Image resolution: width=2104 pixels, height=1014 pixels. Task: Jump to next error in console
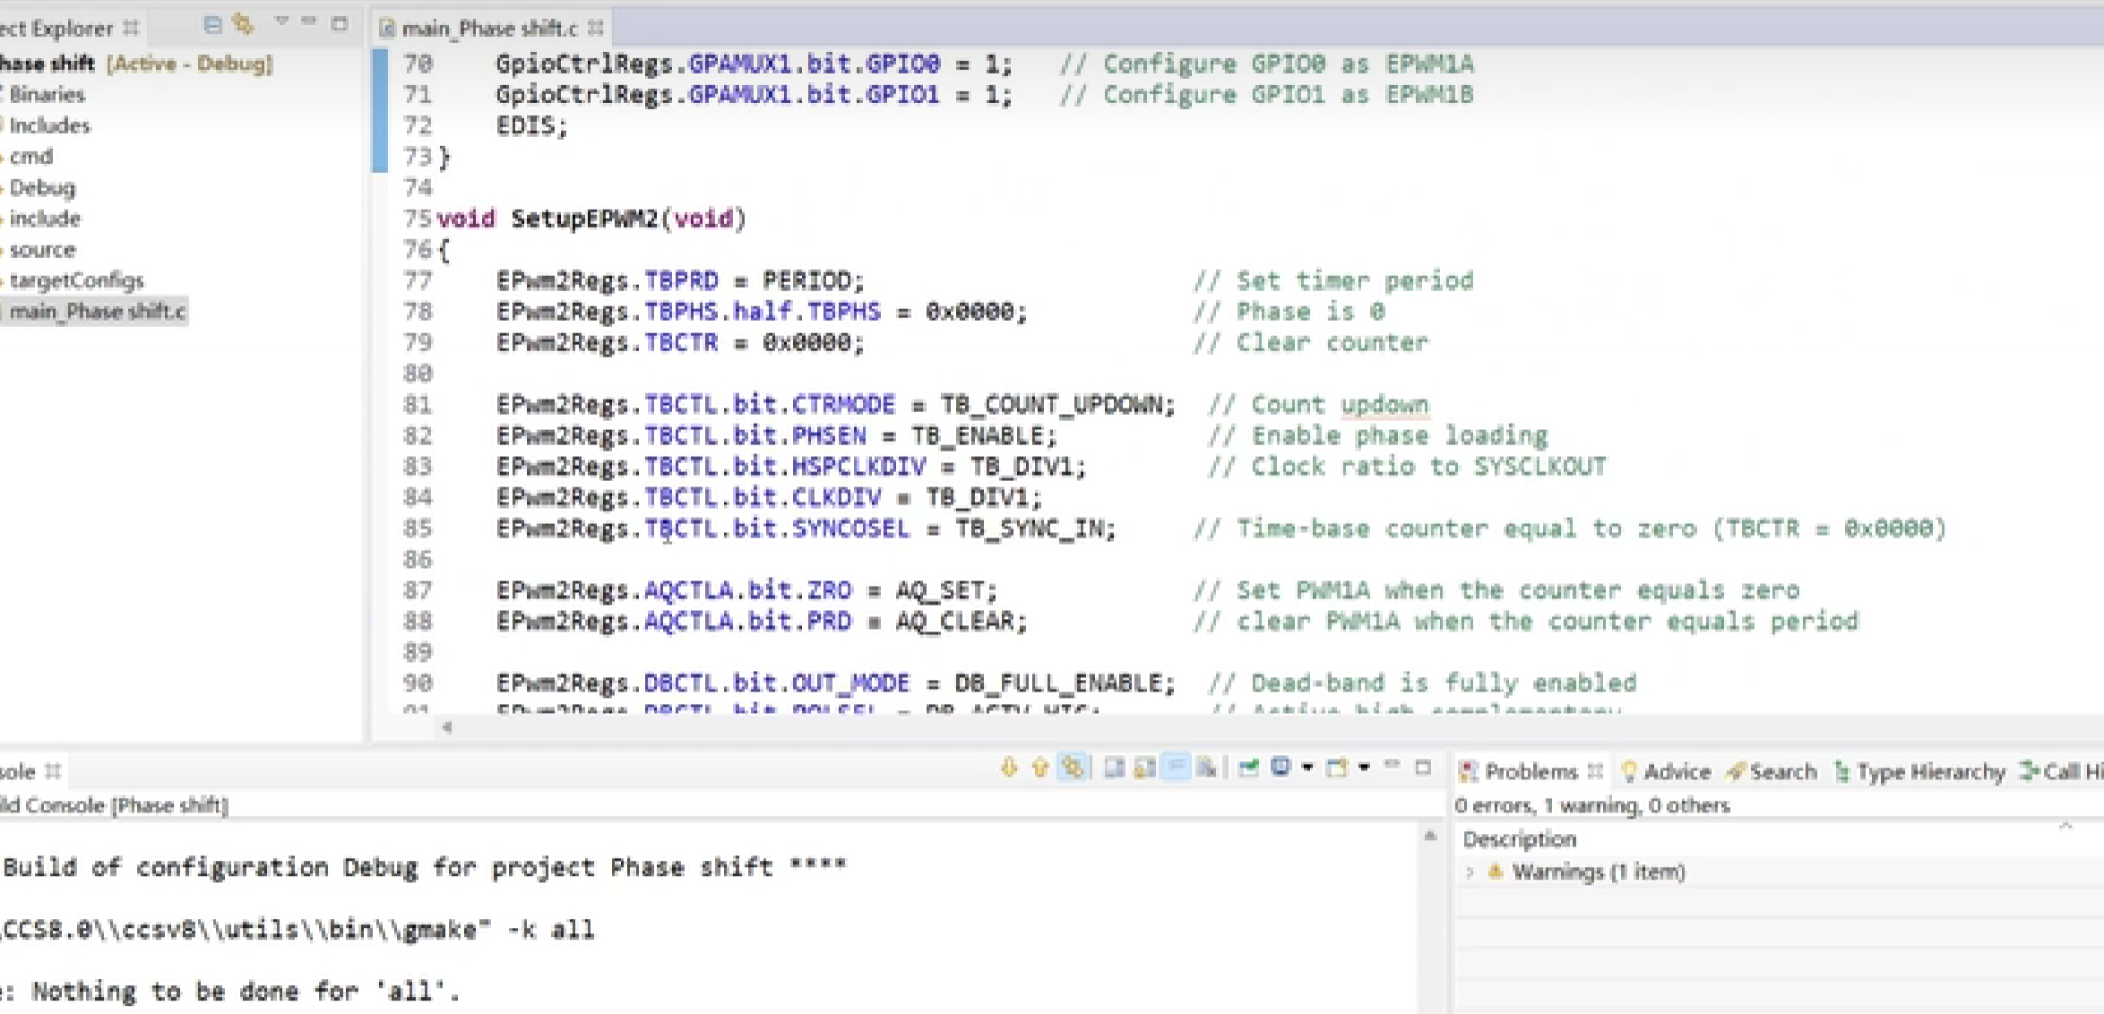pos(1009,768)
